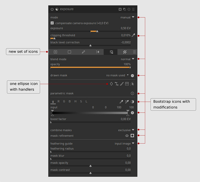
Task: Open drawn mask no mask used dropdown
Action: click(x=117, y=75)
